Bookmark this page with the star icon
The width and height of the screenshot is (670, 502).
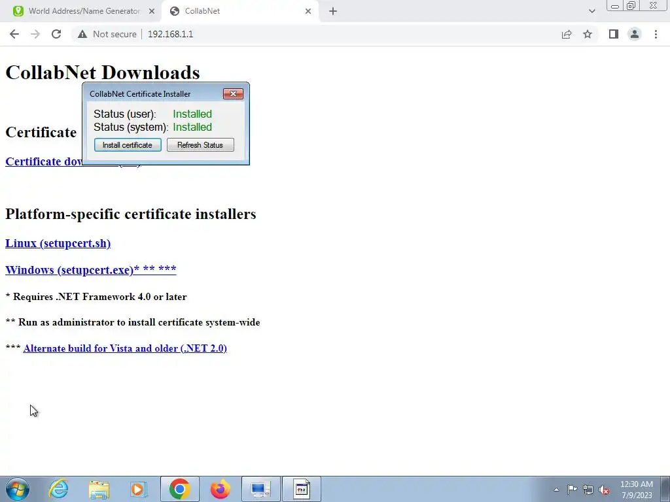coord(588,34)
